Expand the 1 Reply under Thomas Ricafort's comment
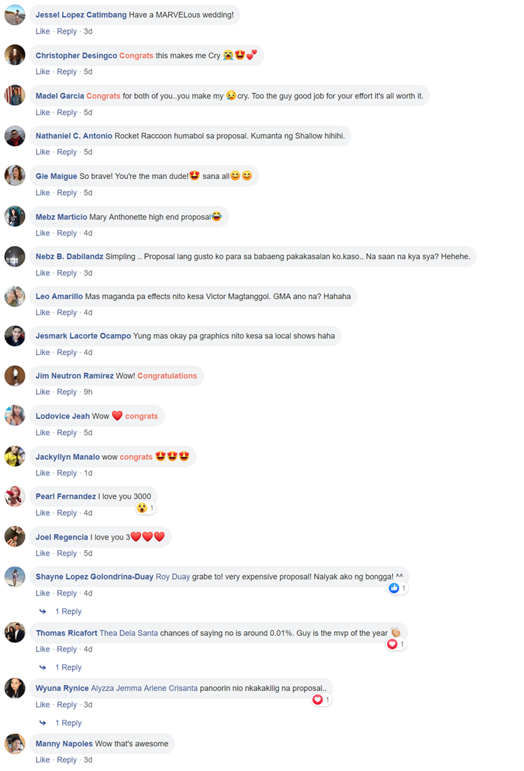 (x=68, y=668)
